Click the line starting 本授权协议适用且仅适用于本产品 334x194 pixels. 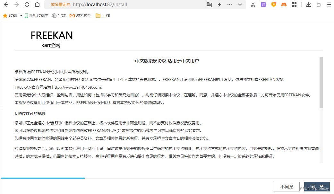coord(90,102)
